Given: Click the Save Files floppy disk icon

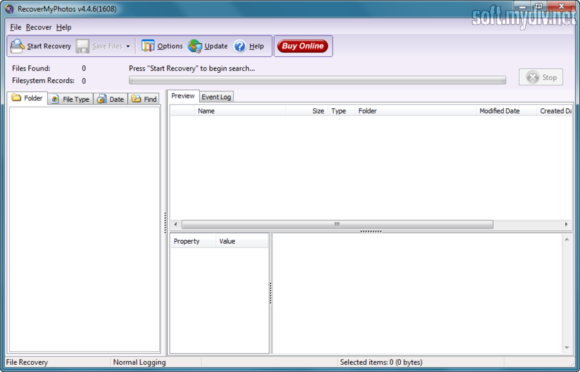Looking at the screenshot, I should coord(82,46).
